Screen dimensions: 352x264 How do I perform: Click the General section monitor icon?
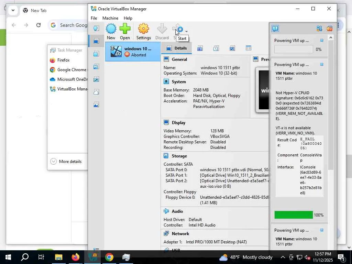[x=166, y=59]
